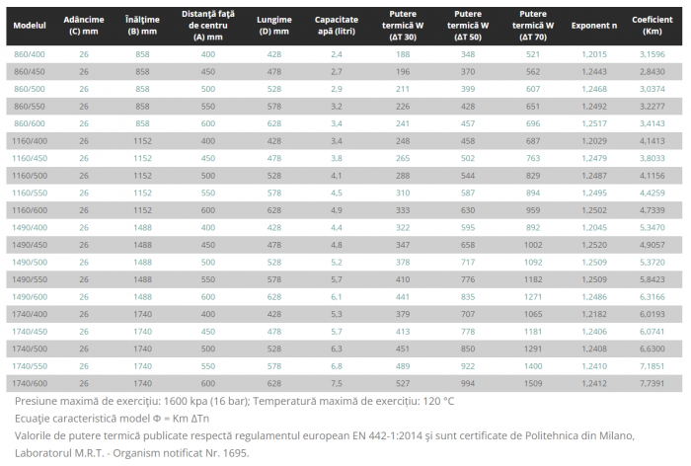Open the 1160/500 model link
691x466 pixels.
coord(31,175)
